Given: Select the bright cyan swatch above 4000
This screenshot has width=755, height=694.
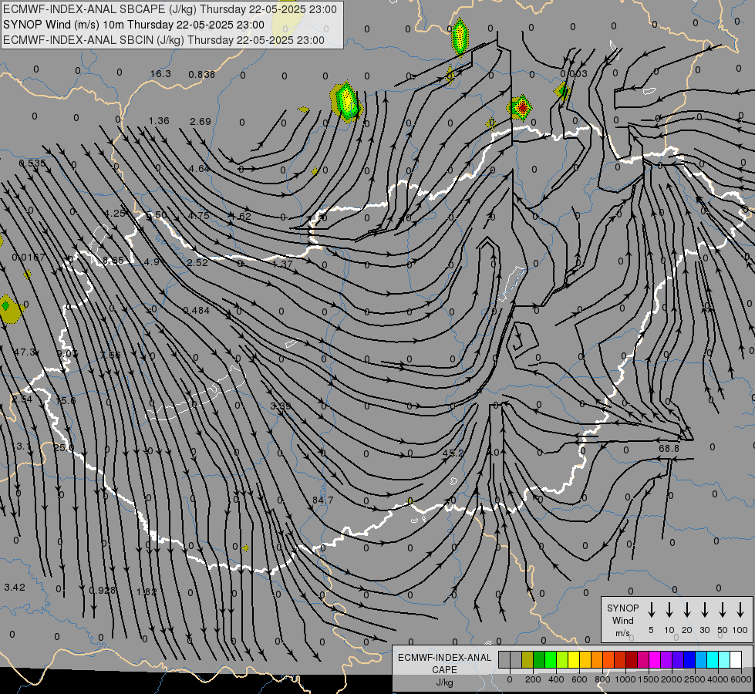Looking at the screenshot, I should click(712, 660).
